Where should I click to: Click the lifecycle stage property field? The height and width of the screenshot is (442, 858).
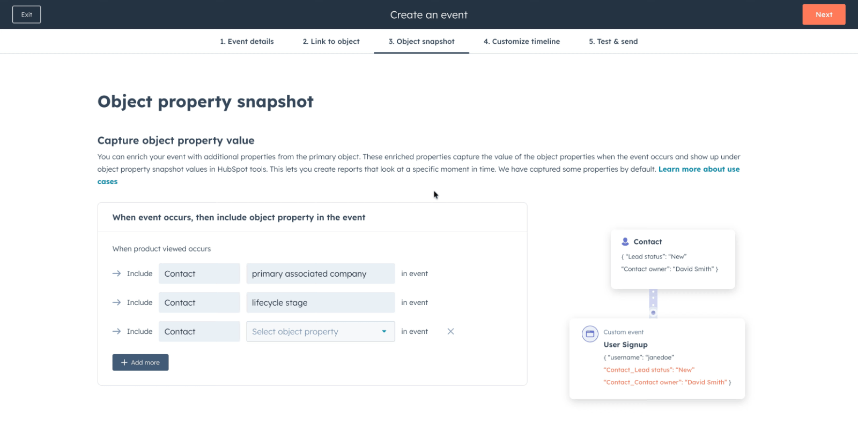coord(321,302)
